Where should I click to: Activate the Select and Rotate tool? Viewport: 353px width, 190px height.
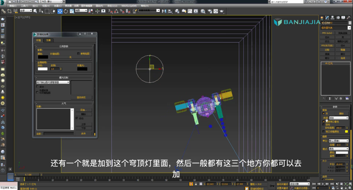pos(66,11)
